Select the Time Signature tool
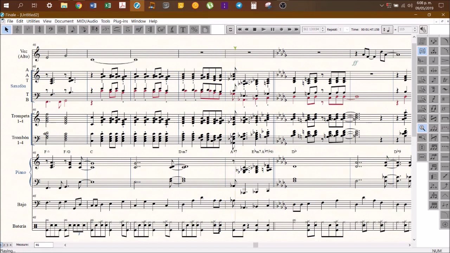The image size is (450, 253). [39, 30]
